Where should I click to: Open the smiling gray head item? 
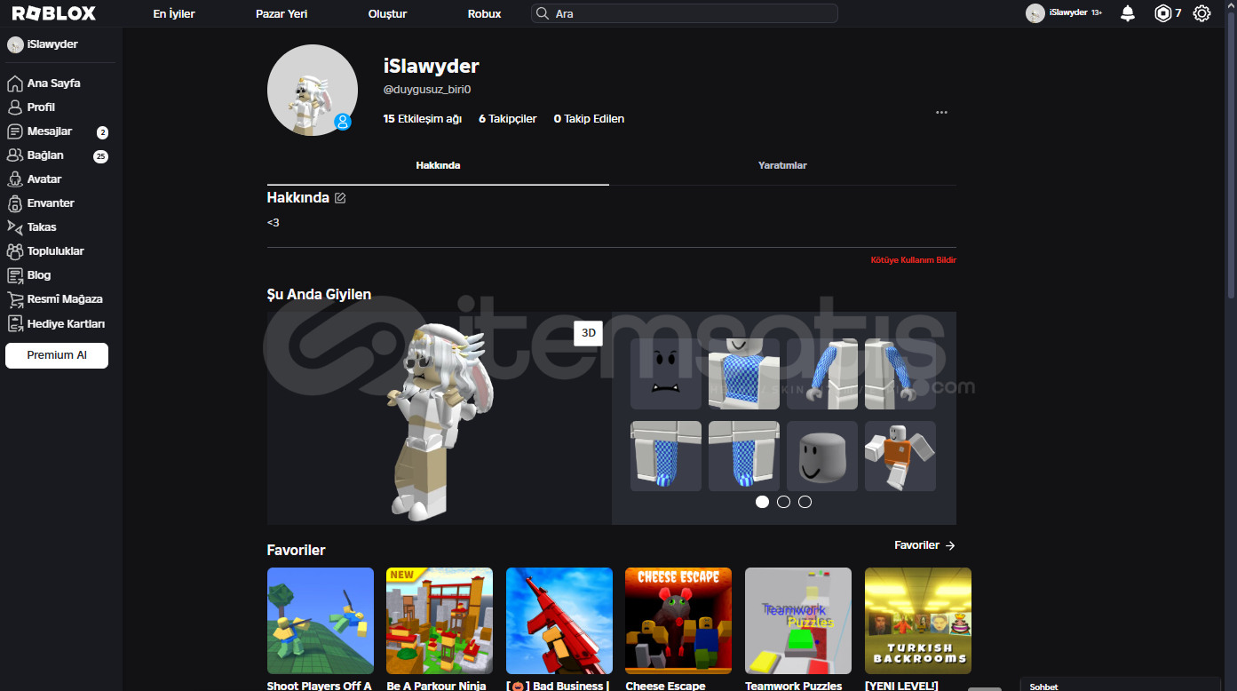(822, 456)
